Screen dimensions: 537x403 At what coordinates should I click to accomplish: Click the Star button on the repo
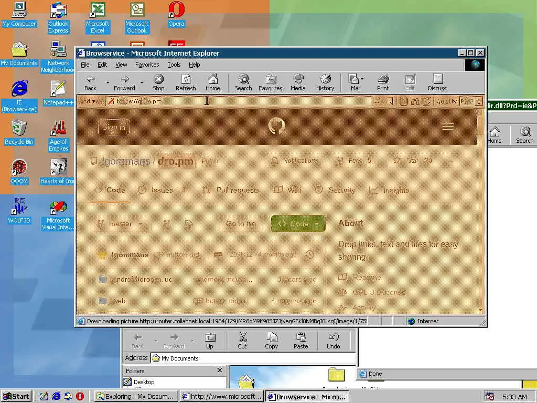412,161
